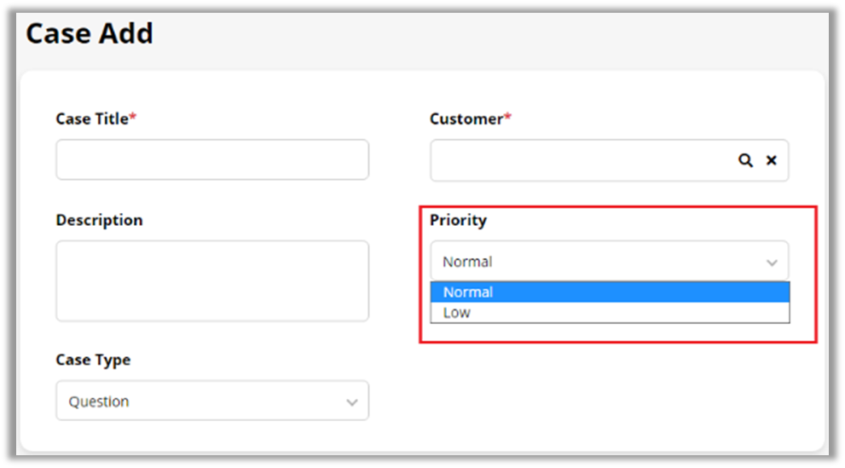
Task: Click into the Description text area
Action: (212, 280)
